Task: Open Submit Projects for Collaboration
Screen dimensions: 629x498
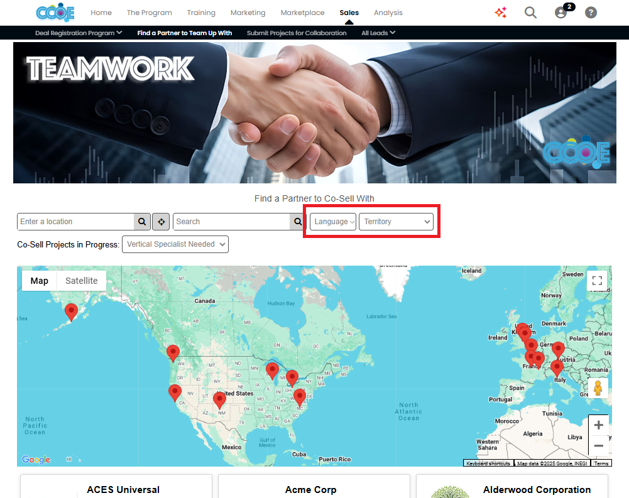Action: point(297,33)
